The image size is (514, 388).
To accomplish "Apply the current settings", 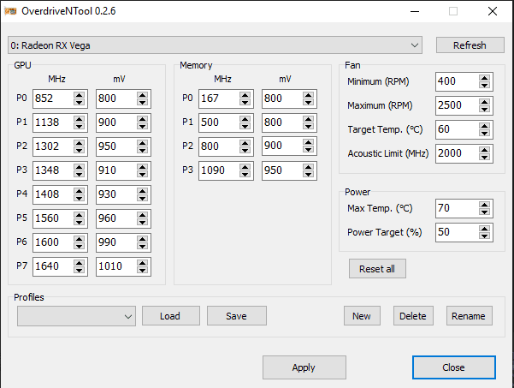I will [x=304, y=367].
